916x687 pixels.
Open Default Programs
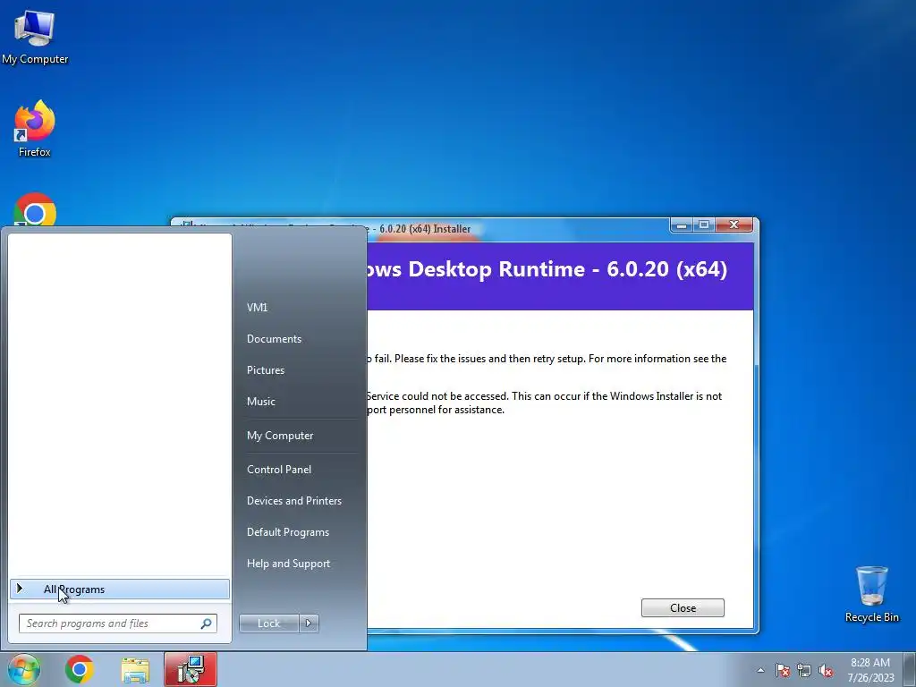pos(288,532)
